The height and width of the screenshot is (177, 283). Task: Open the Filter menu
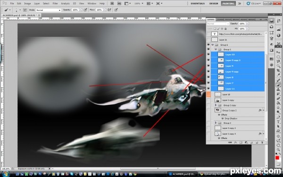(x=55, y=3)
